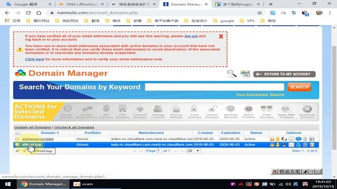
Task: Click the CSV export icon
Action: (x=245, y=73)
